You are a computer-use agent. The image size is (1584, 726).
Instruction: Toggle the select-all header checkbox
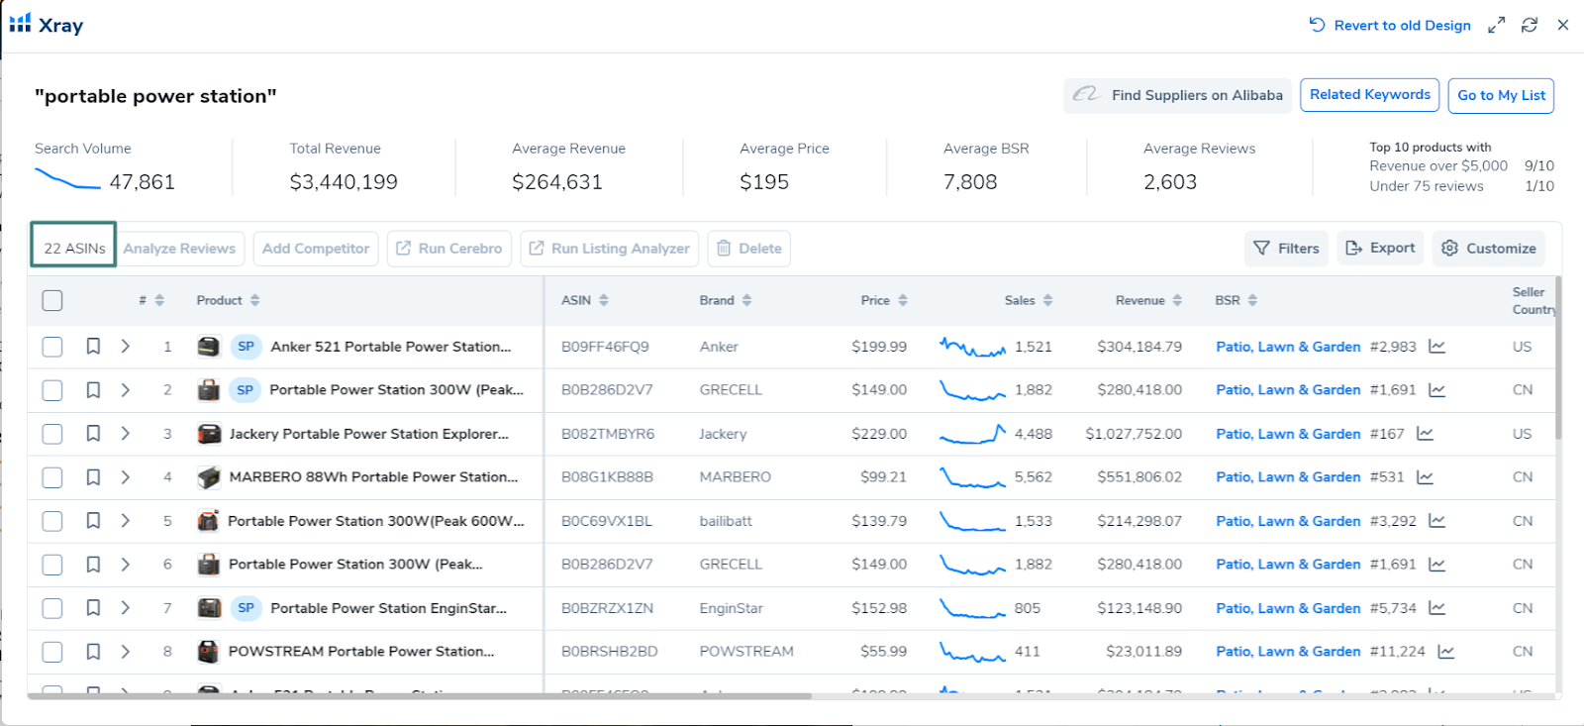tap(52, 300)
